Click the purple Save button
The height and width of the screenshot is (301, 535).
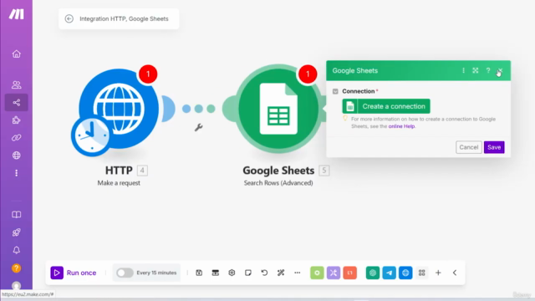coord(494,147)
